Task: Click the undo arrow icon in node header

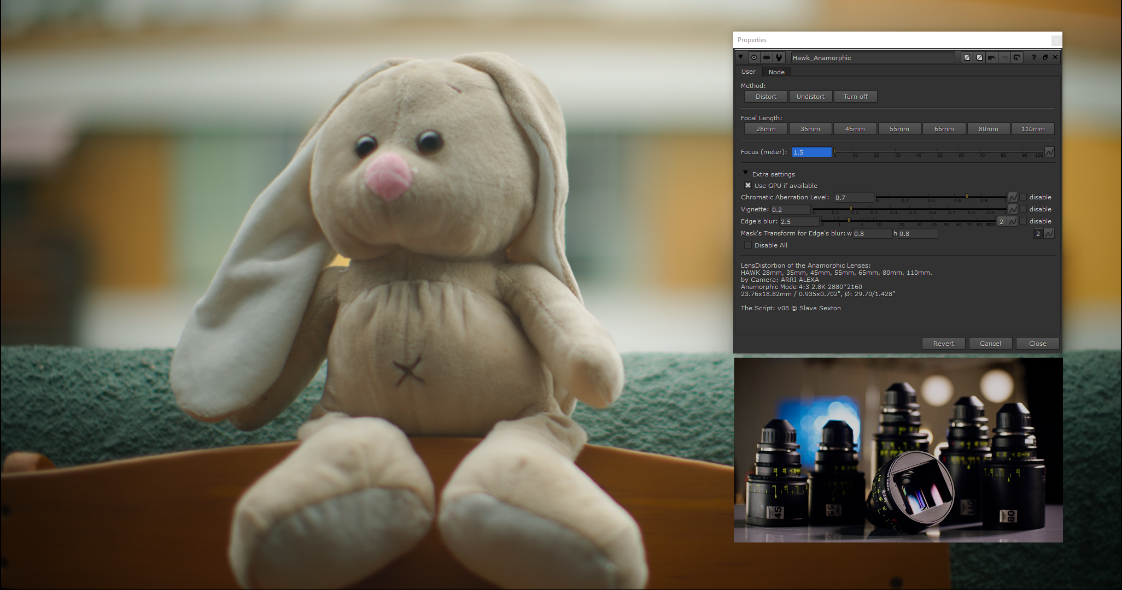Action: tap(991, 57)
